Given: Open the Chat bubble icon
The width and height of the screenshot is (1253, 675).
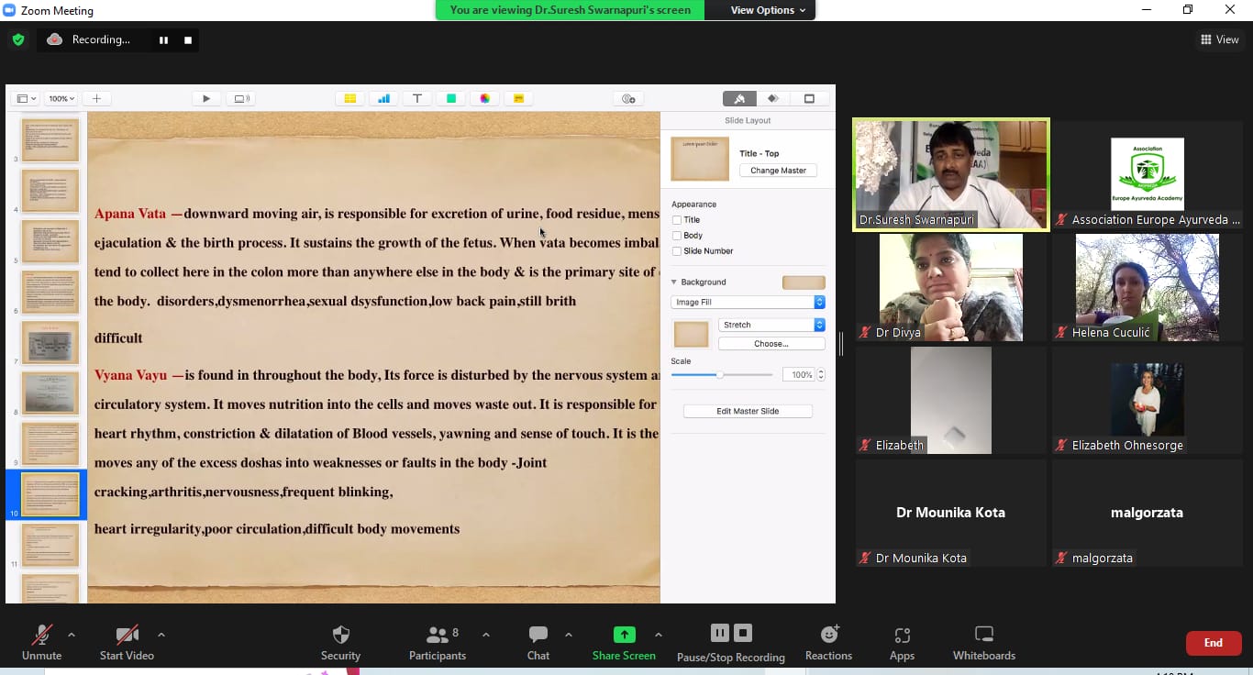Looking at the screenshot, I should pos(538,635).
